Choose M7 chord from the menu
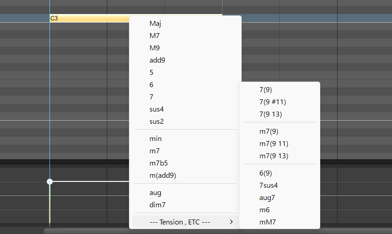 tap(154, 36)
